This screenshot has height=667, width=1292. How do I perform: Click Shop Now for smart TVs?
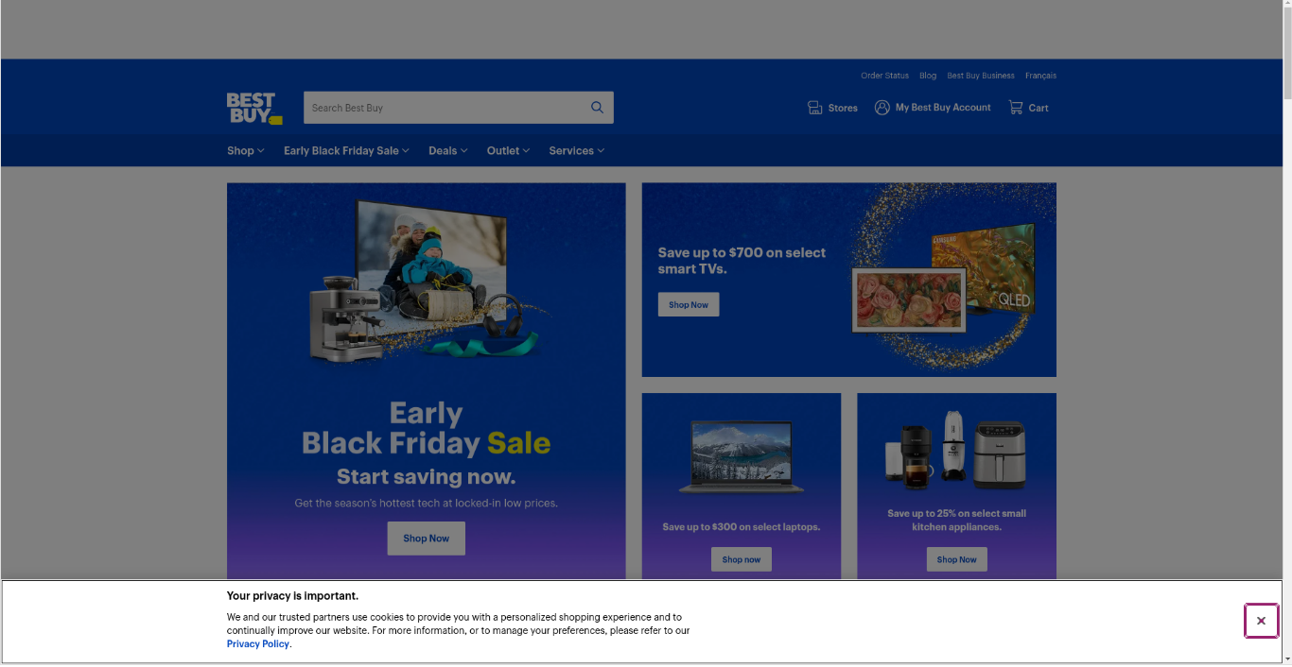pyautogui.click(x=689, y=305)
